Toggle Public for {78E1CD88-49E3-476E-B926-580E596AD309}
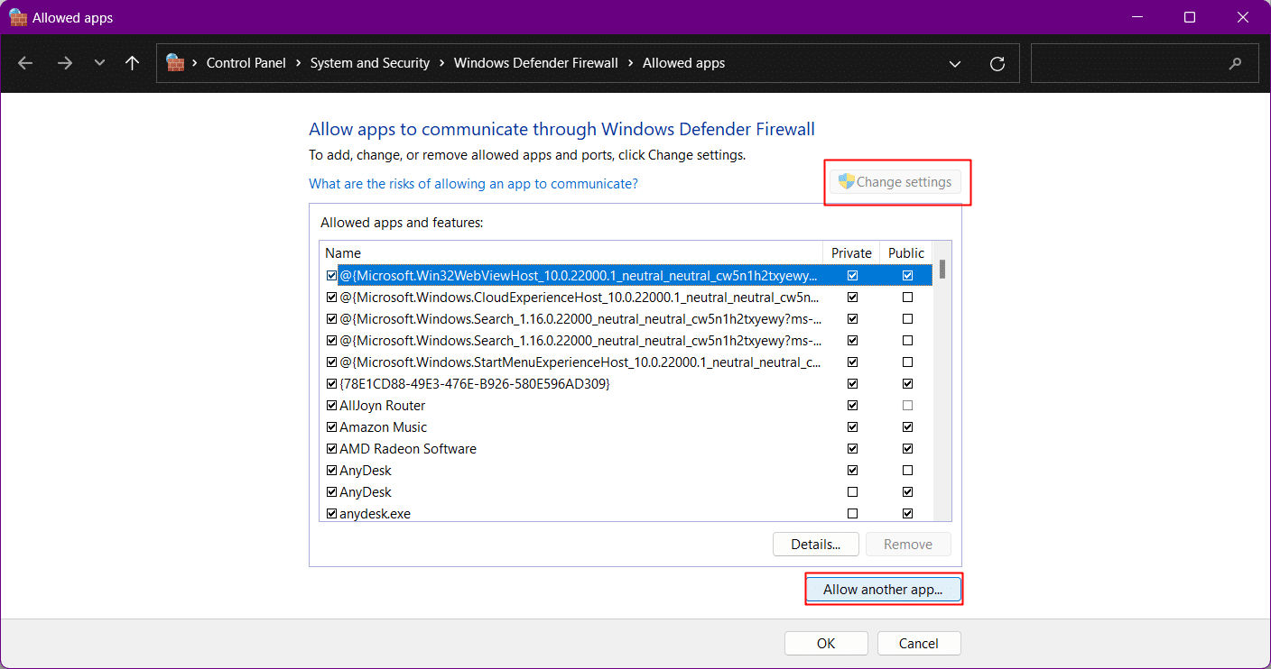The width and height of the screenshot is (1271, 669). pyautogui.click(x=907, y=384)
